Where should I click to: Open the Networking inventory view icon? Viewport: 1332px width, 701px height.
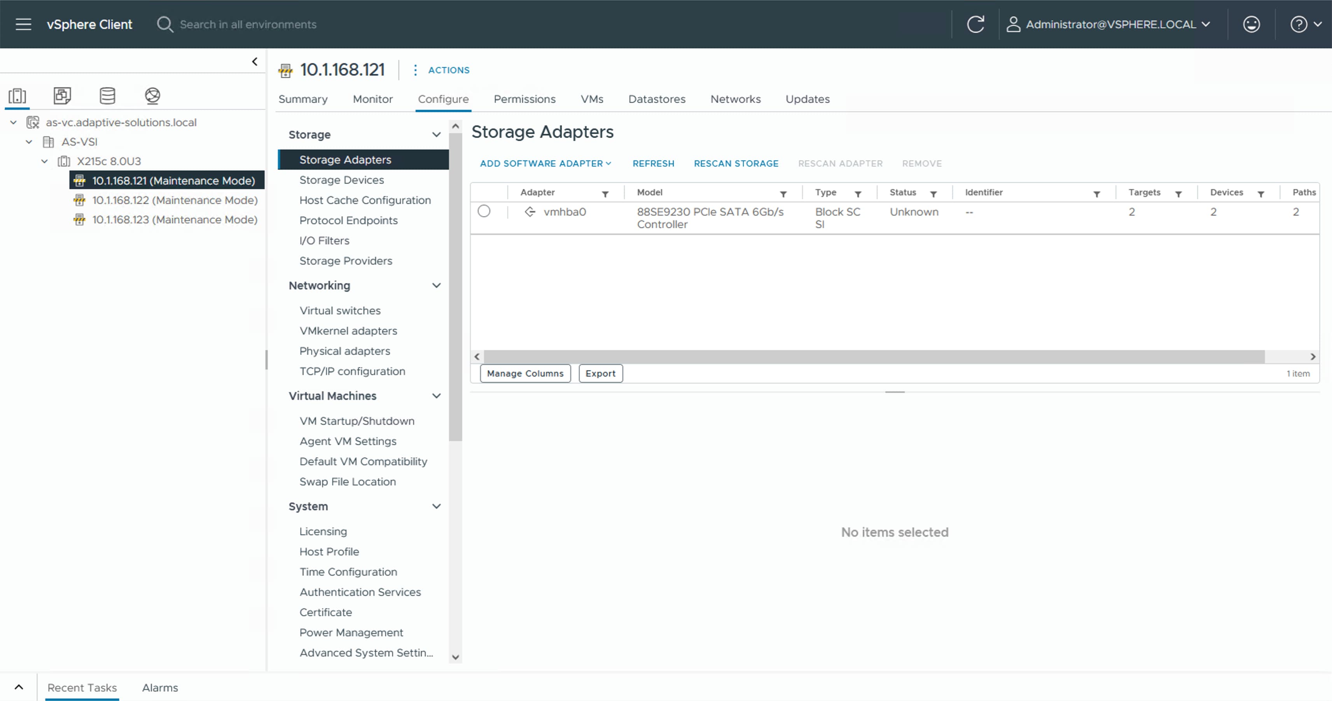click(152, 95)
